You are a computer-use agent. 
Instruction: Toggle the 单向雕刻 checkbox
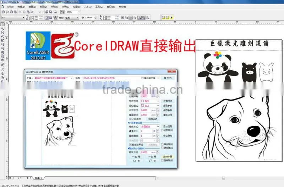tap(162, 144)
